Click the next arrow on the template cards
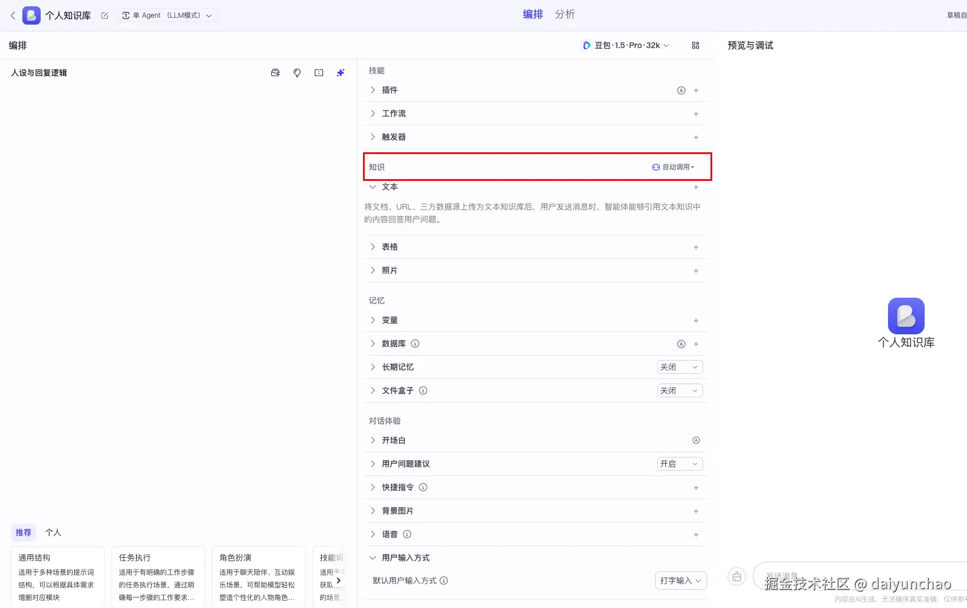 point(338,581)
